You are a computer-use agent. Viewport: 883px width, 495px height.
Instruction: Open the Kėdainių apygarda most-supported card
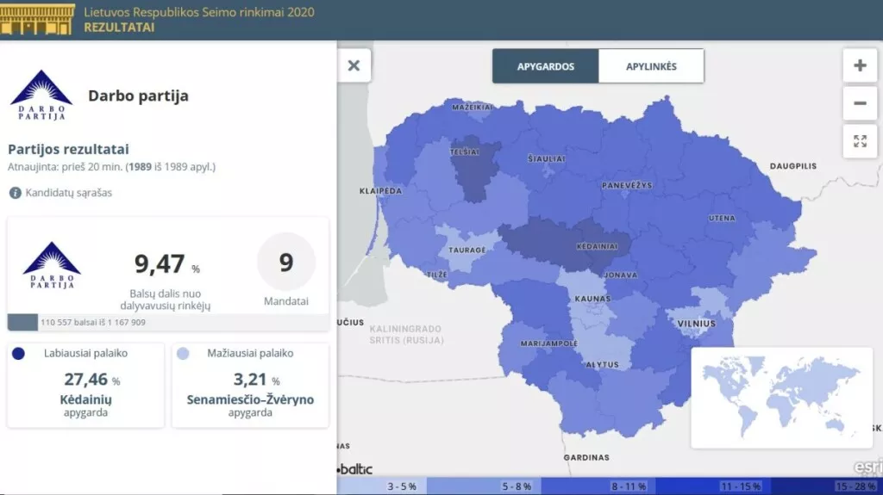pyautogui.click(x=85, y=386)
